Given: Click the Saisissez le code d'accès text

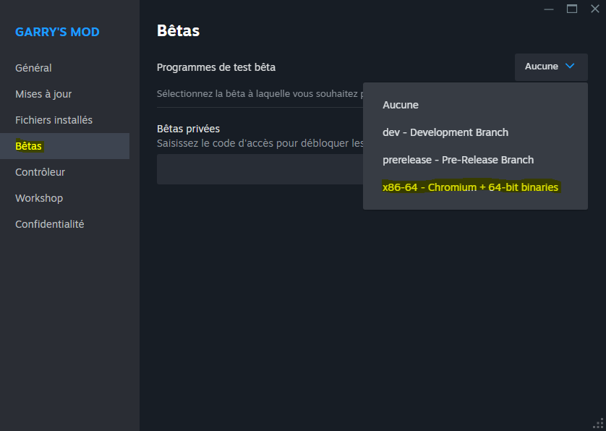Looking at the screenshot, I should tap(260, 143).
